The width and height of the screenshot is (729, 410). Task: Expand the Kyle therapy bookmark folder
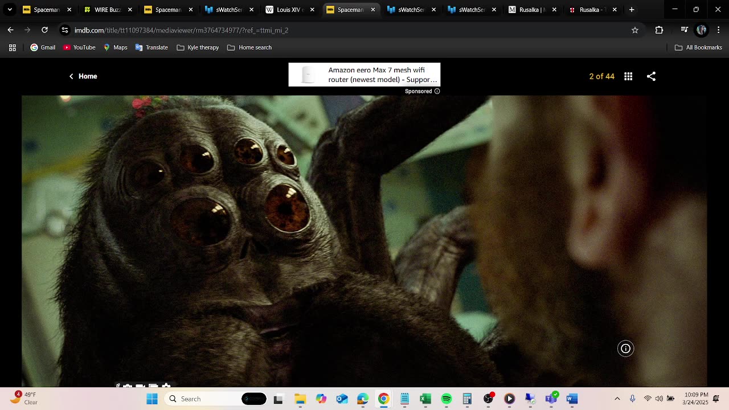pos(198,48)
